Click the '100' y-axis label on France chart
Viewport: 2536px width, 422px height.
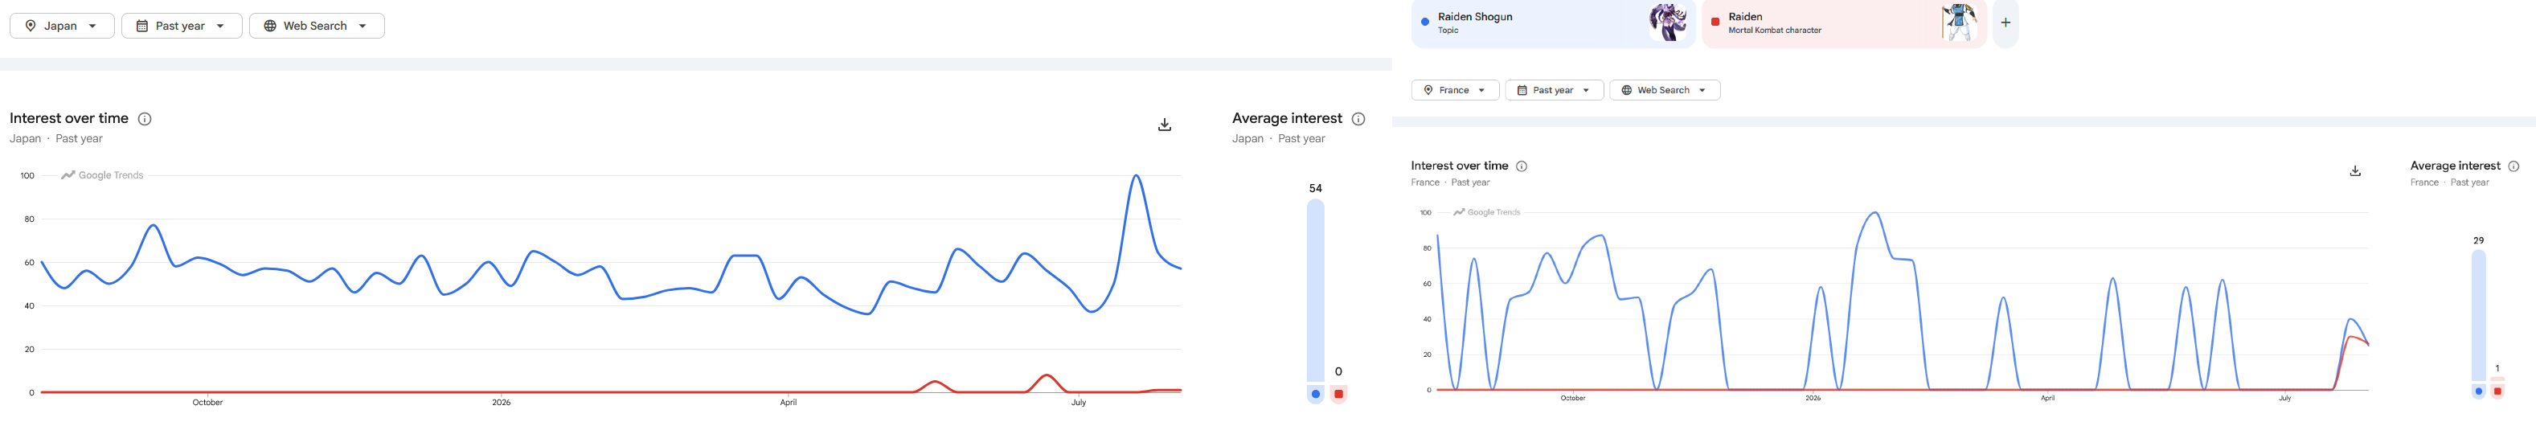point(1425,212)
